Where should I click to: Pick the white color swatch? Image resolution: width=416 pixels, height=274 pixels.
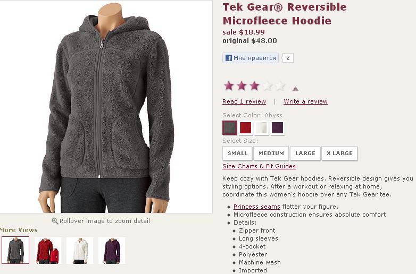[261, 128]
